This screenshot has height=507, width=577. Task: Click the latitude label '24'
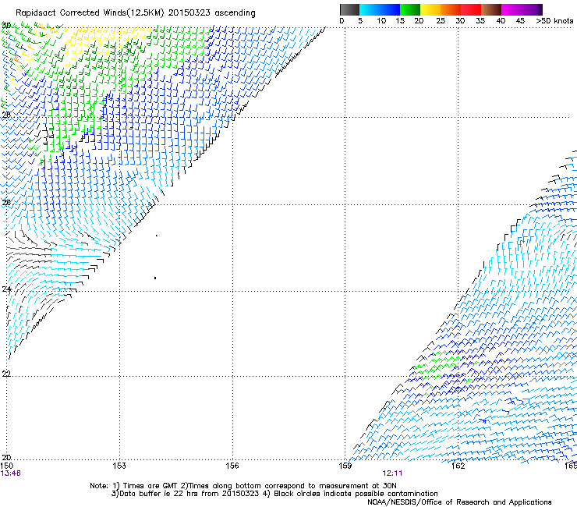click(x=6, y=289)
